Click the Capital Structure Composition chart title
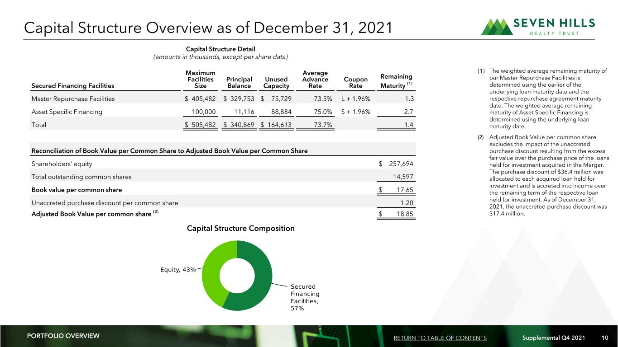 click(240, 229)
